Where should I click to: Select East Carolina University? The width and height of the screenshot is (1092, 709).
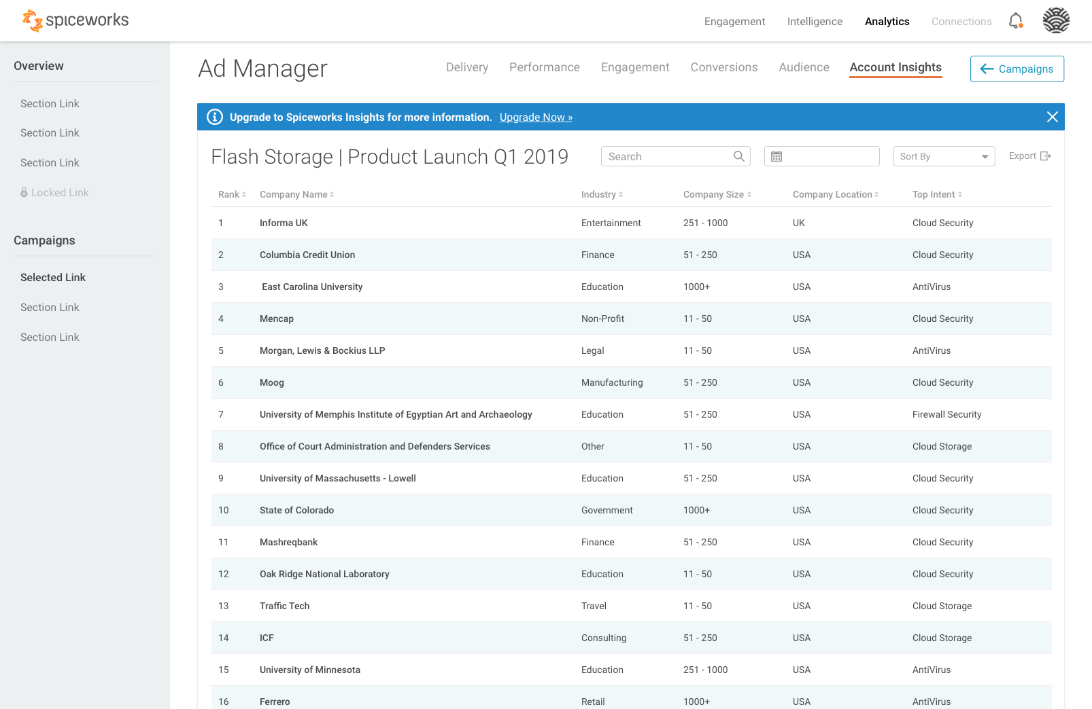(x=312, y=287)
